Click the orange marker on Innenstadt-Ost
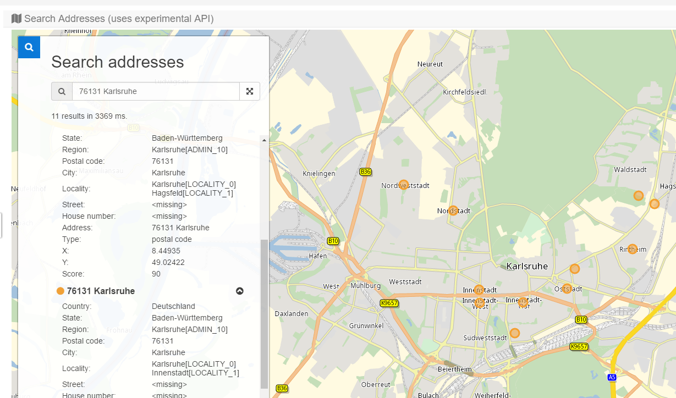Viewport: 676px width, 398px height. click(523, 301)
